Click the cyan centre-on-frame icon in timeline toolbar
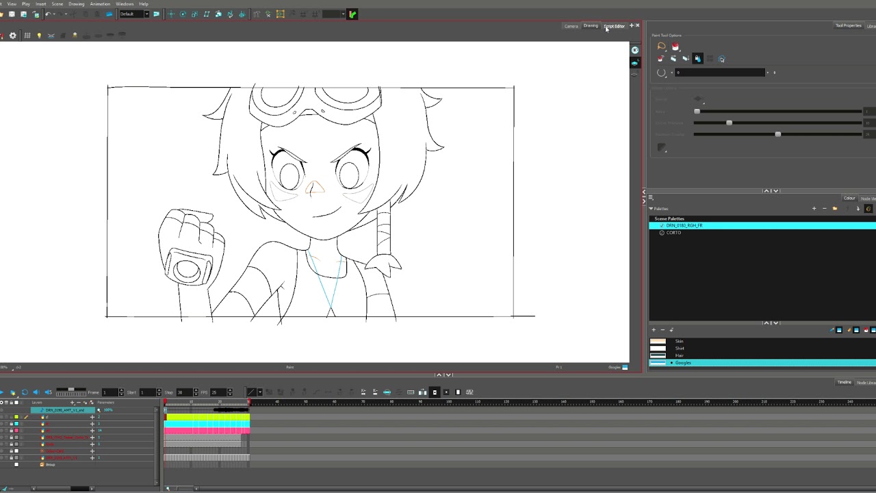The image size is (876, 493). tap(387, 392)
